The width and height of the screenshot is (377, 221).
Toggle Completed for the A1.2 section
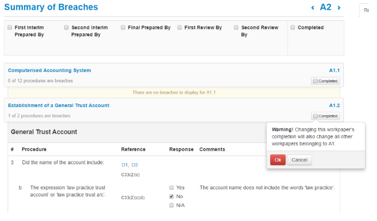[315, 116]
